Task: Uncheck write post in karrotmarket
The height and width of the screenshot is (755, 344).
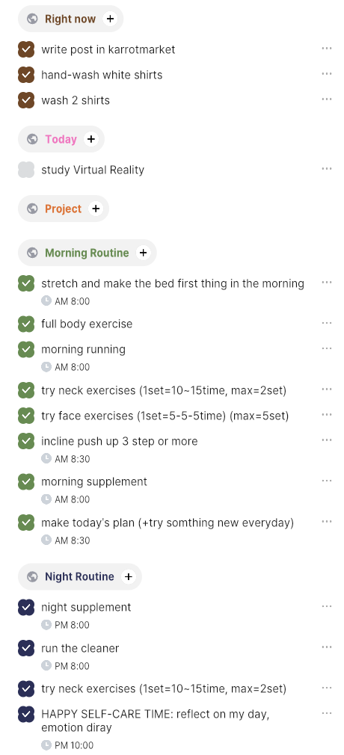Action: 26,49
